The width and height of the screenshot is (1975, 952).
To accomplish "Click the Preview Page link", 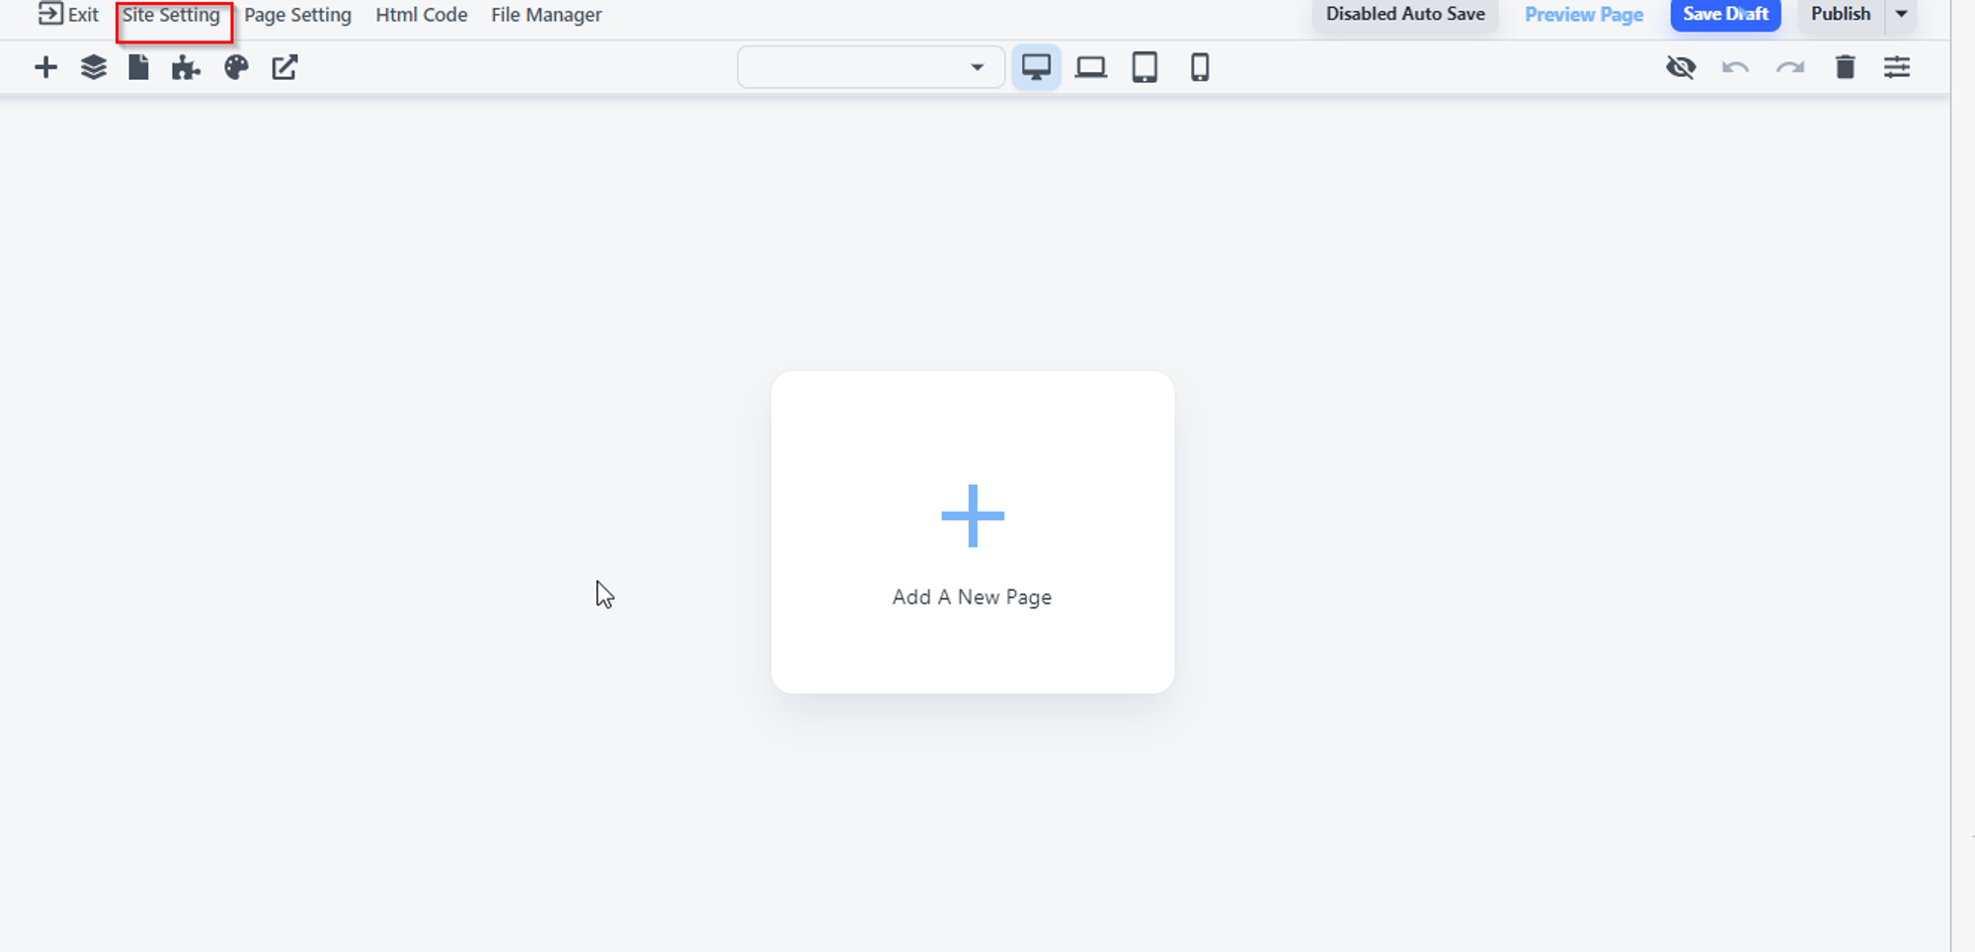I will [x=1584, y=15].
